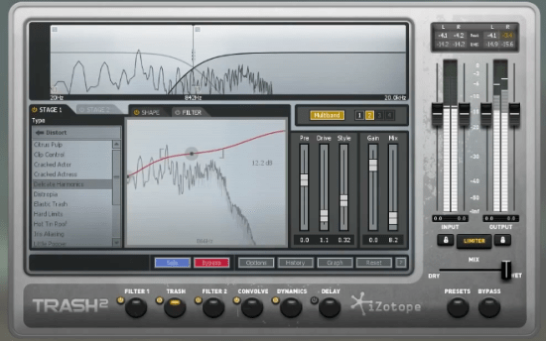This screenshot has height=341, width=546.
Task: Click the Gain slider handle
Action: 373,165
